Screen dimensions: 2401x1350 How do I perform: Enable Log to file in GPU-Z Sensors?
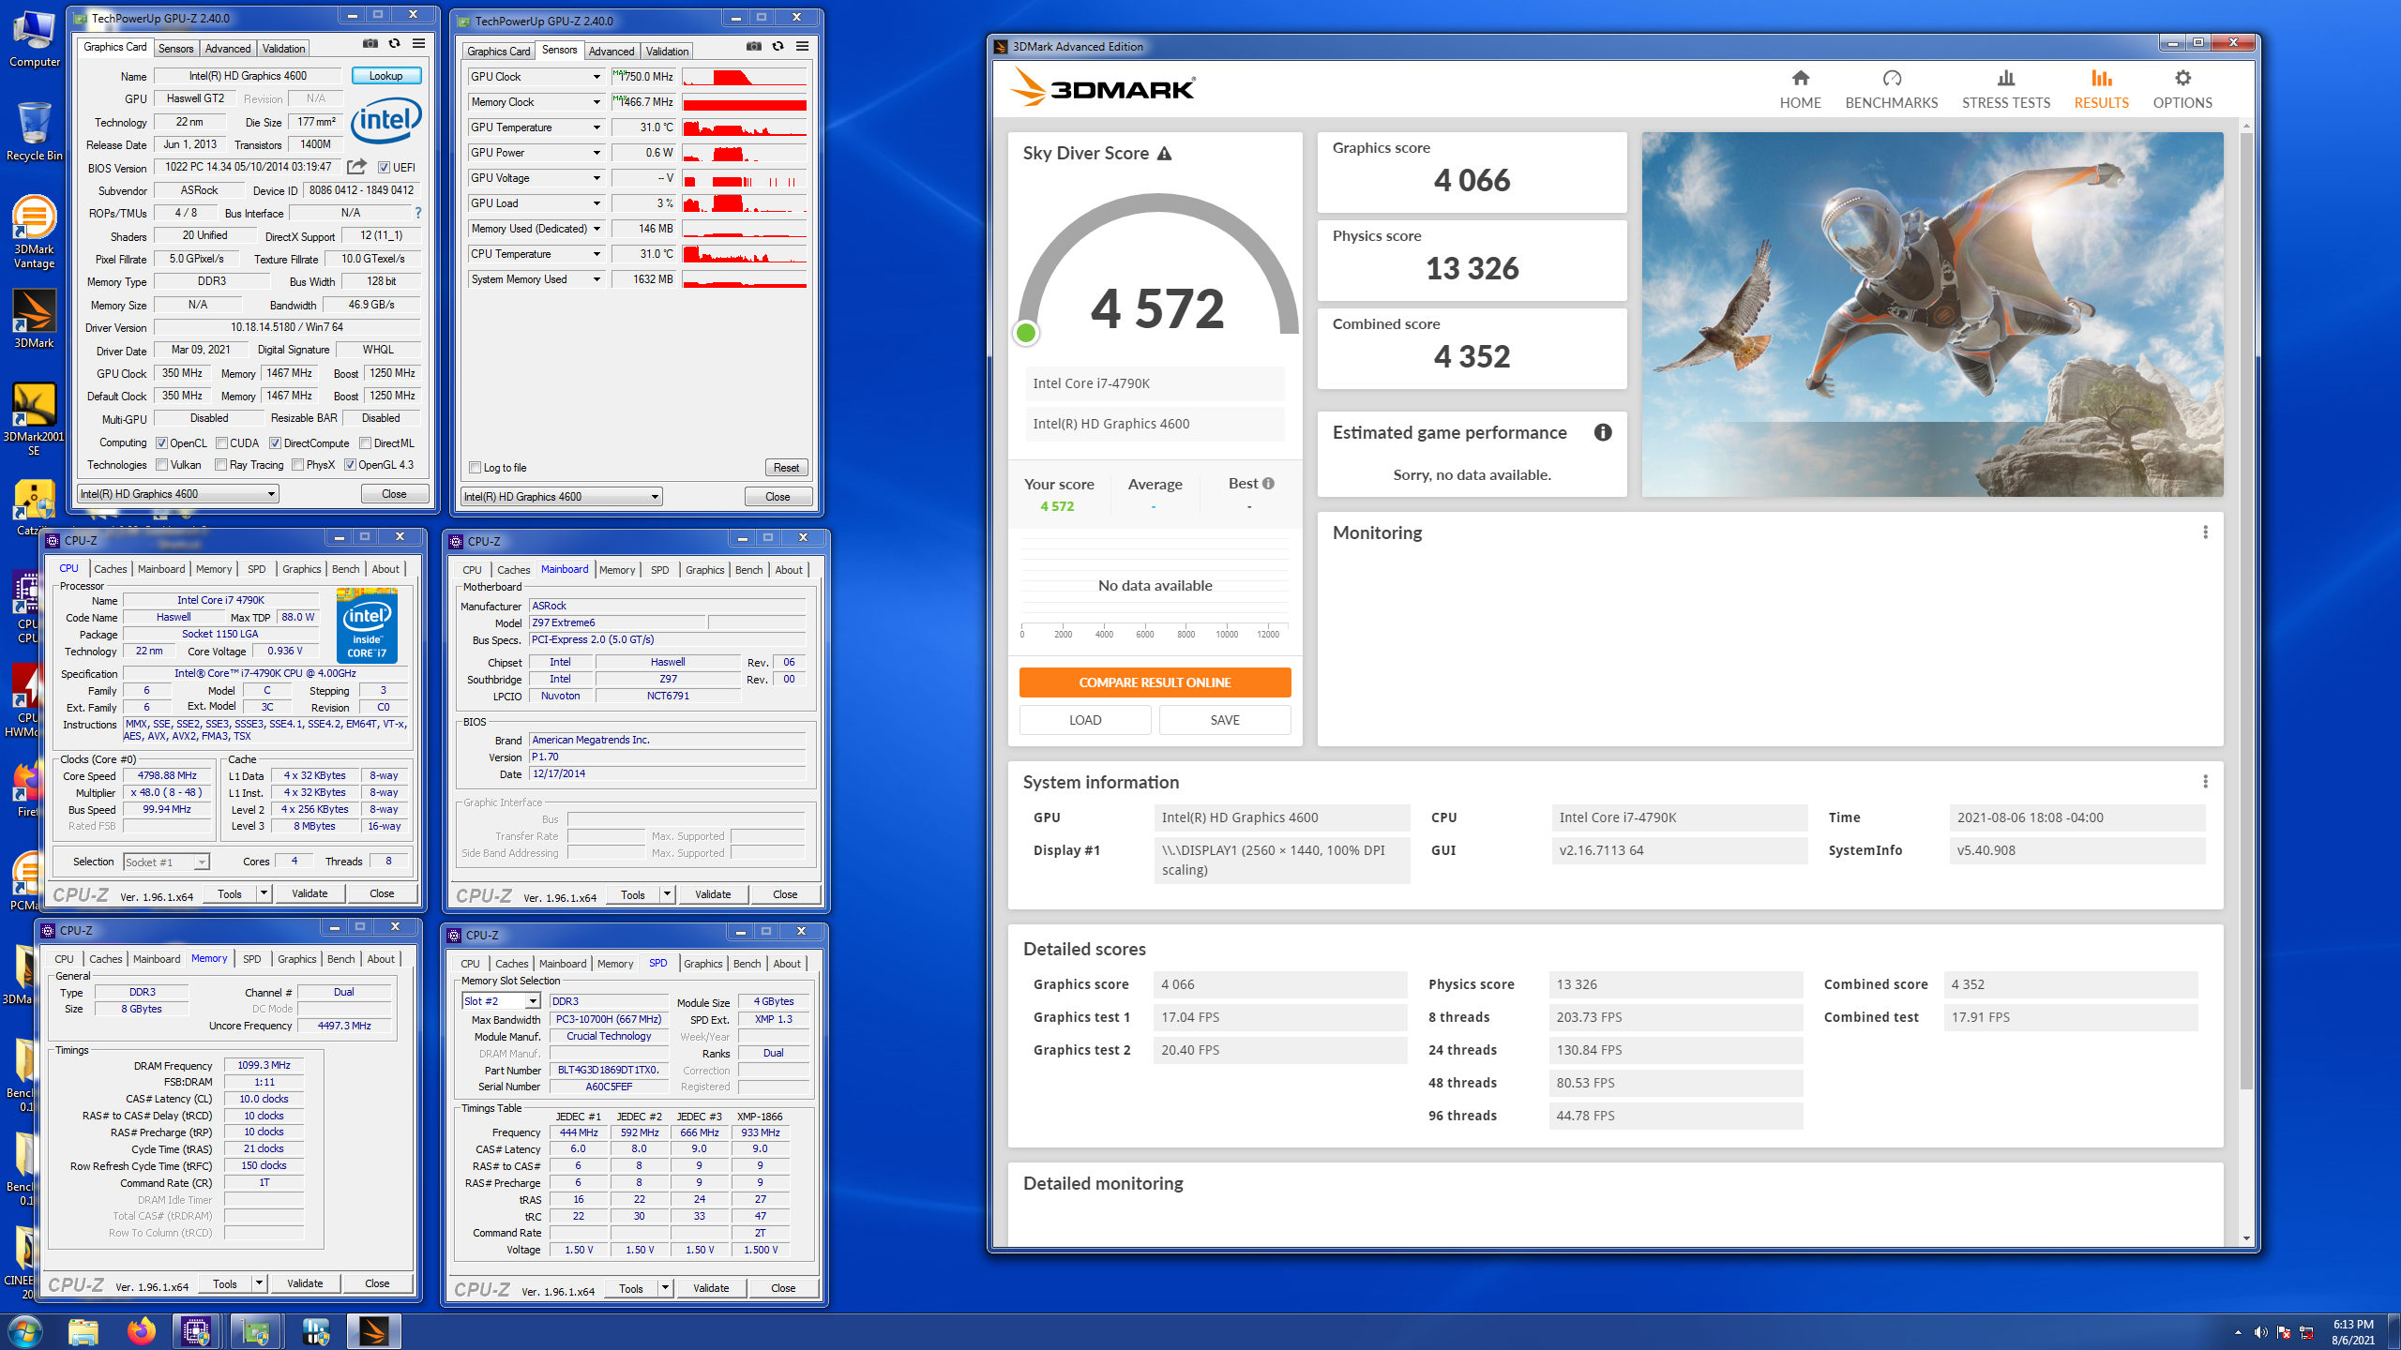pyautogui.click(x=475, y=468)
